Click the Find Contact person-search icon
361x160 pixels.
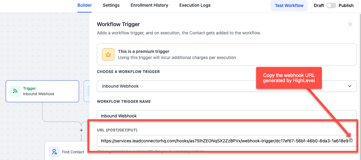tap(54, 152)
